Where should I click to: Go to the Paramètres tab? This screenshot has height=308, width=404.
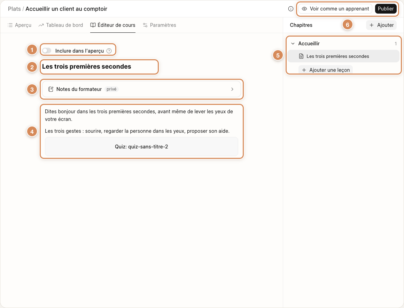160,25
